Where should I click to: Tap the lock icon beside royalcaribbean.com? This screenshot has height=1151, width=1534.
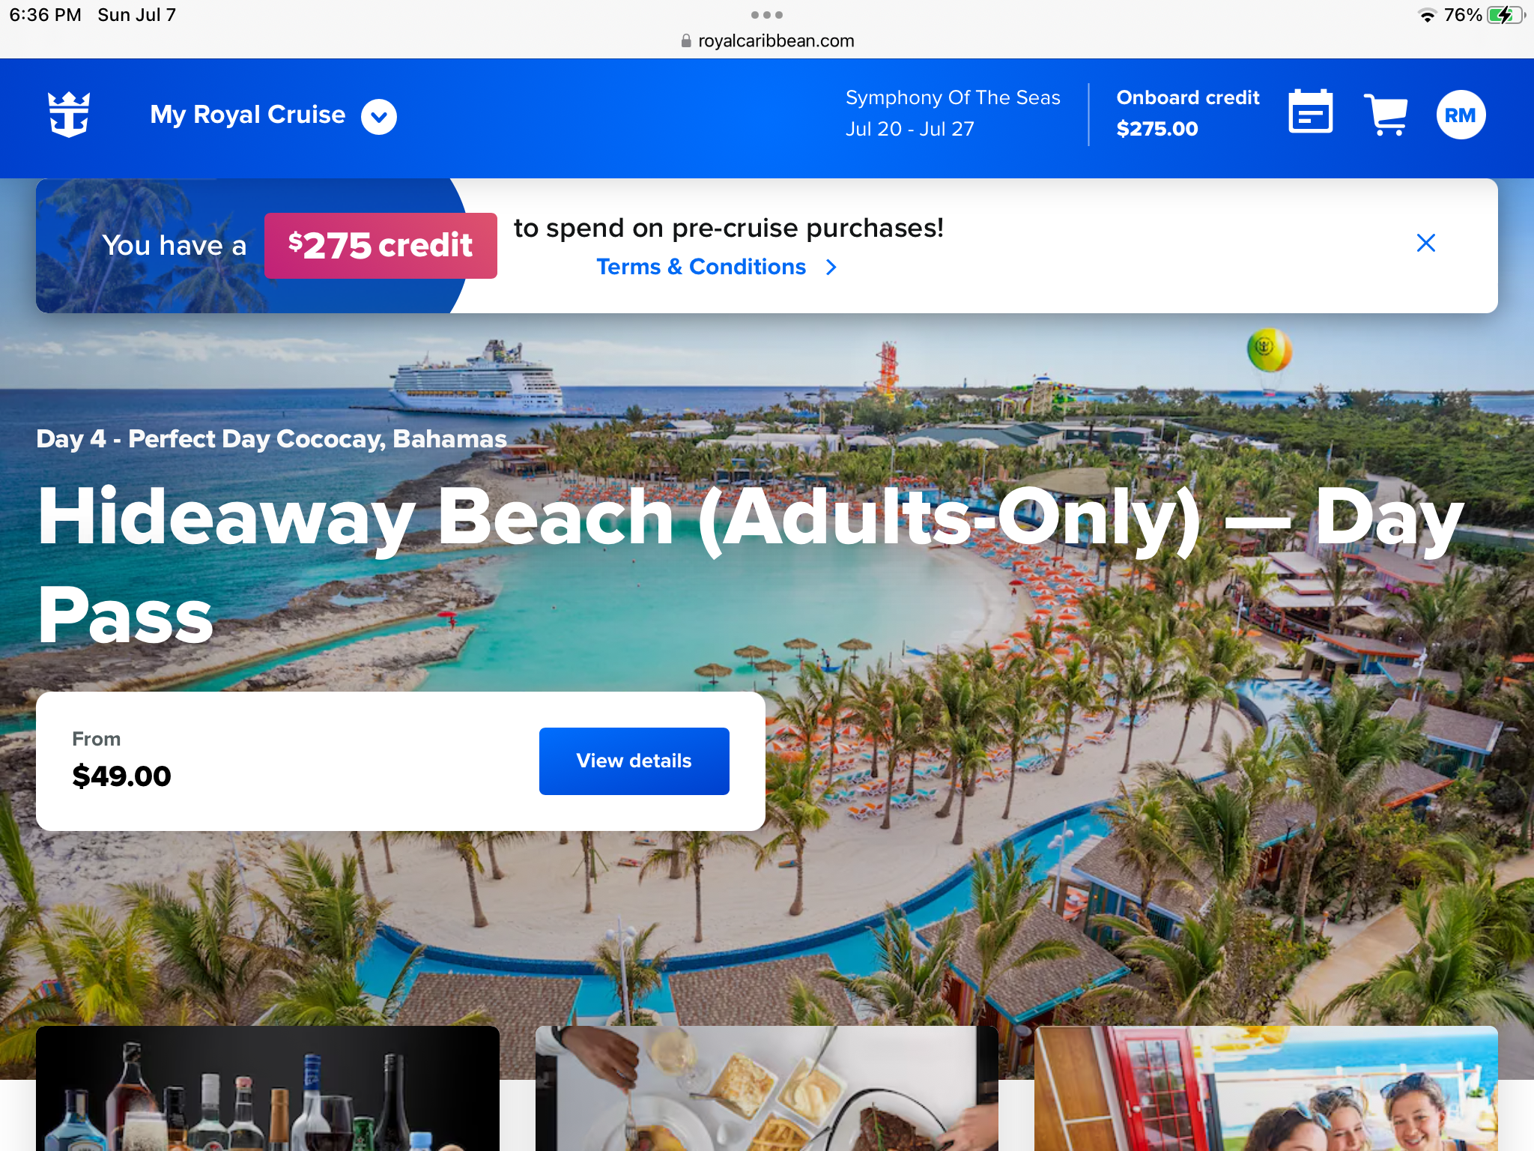click(686, 41)
